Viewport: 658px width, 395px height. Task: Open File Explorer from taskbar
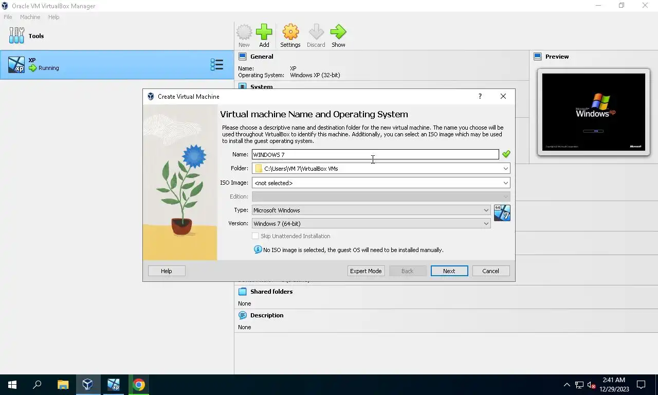63,385
